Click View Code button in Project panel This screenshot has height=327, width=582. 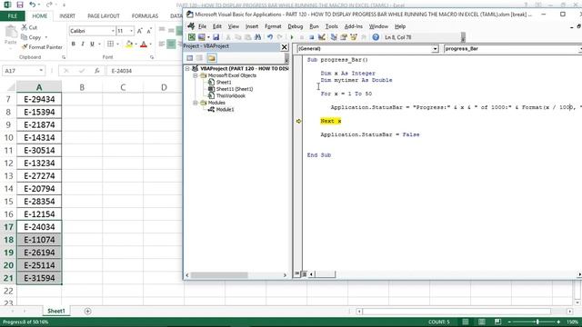(190, 58)
